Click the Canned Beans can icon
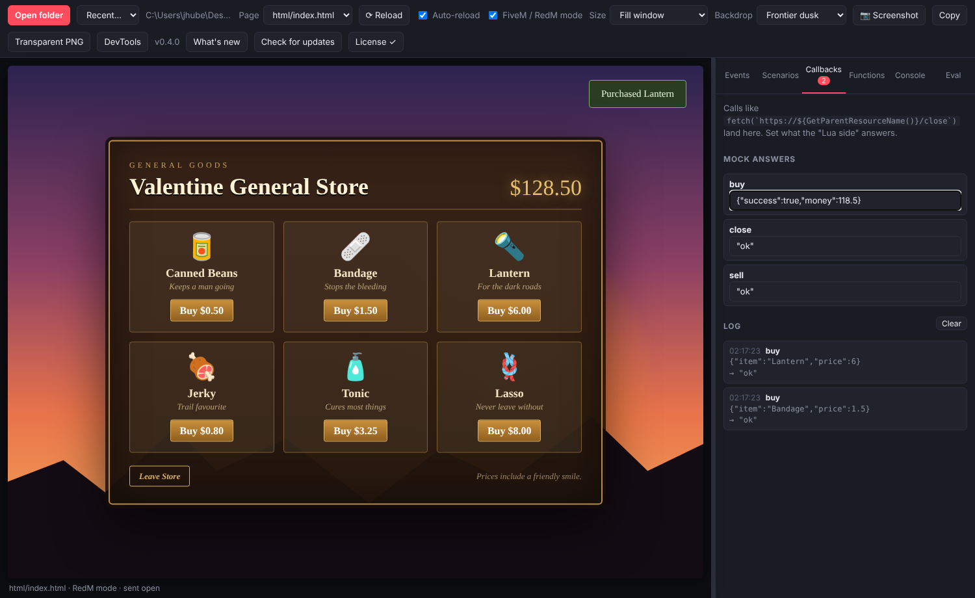Viewport: 975px width, 598px height. click(201, 247)
